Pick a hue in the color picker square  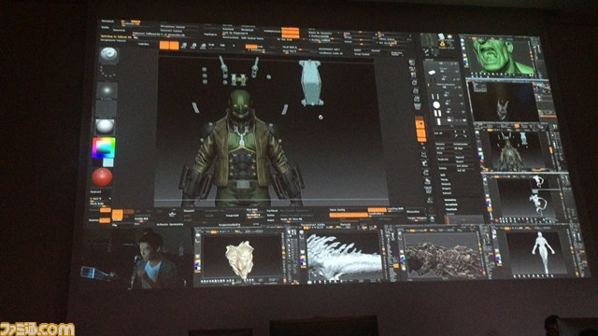point(104,147)
